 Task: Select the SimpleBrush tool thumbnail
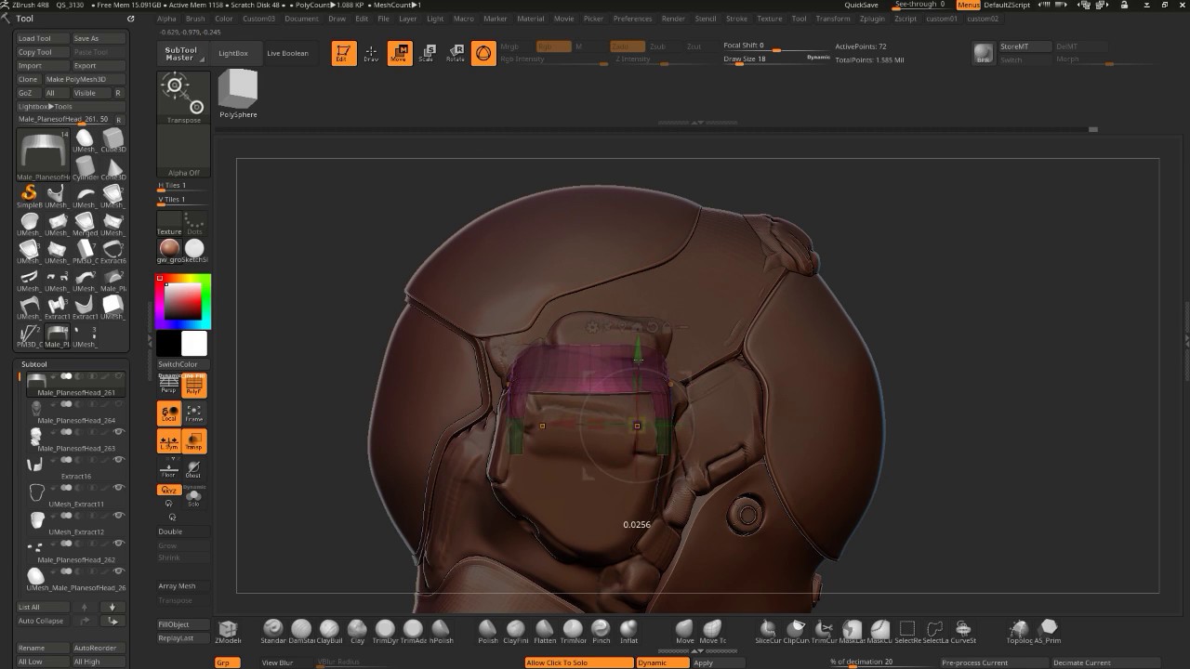click(30, 197)
